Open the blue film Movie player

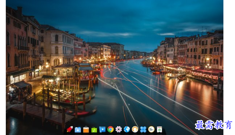point(103,130)
